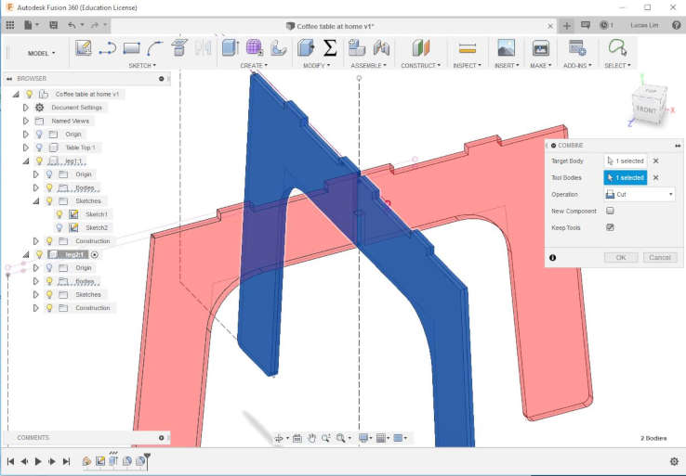Click the Make 3D print icon

click(x=541, y=48)
